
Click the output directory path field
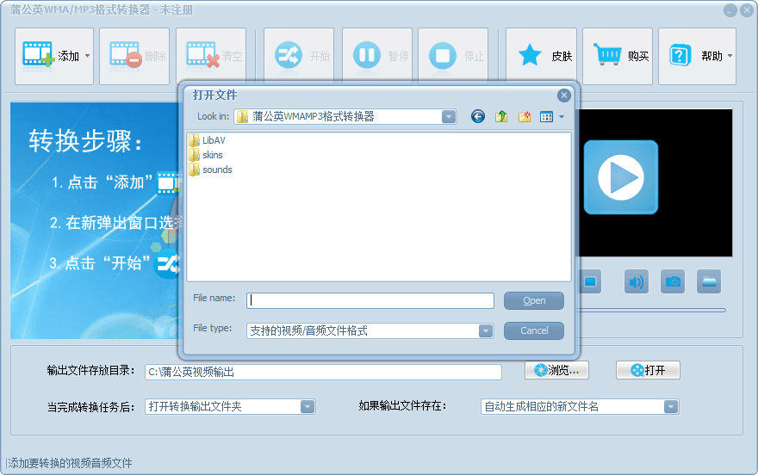click(x=323, y=373)
